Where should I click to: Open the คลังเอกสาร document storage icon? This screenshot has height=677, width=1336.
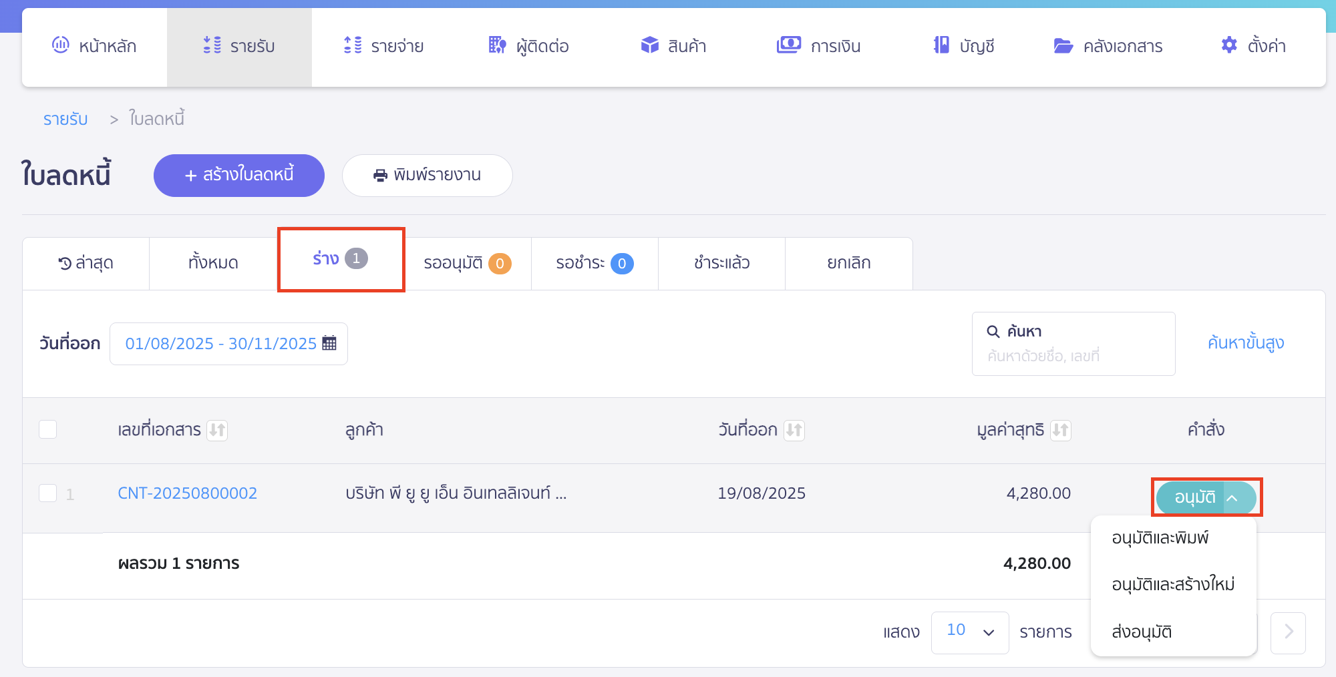coord(1062,45)
